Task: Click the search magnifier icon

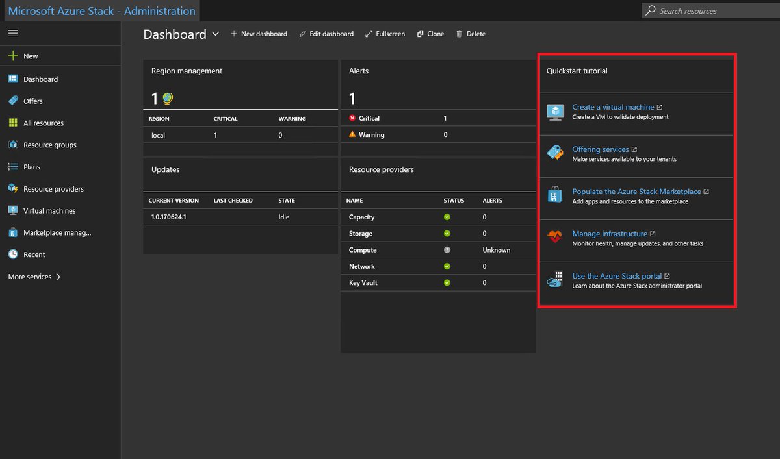Action: tap(651, 10)
